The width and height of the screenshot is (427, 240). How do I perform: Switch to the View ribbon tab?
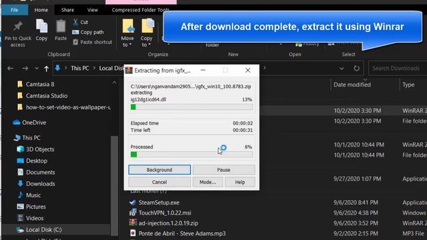(x=92, y=10)
